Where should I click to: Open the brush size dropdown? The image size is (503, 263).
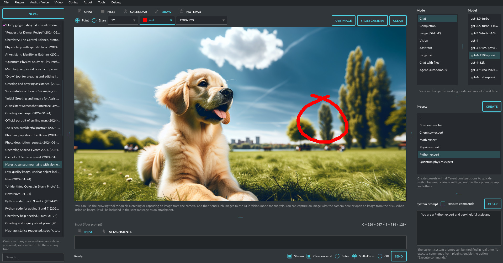point(123,20)
